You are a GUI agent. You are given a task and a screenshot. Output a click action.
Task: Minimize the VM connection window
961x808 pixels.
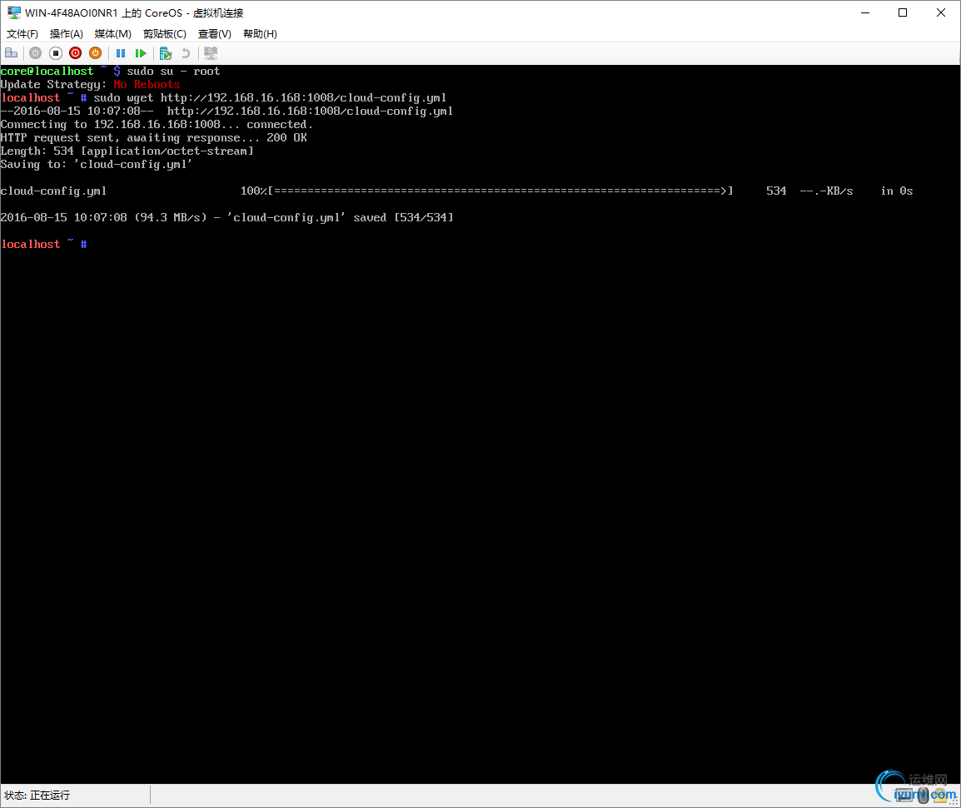click(x=865, y=12)
